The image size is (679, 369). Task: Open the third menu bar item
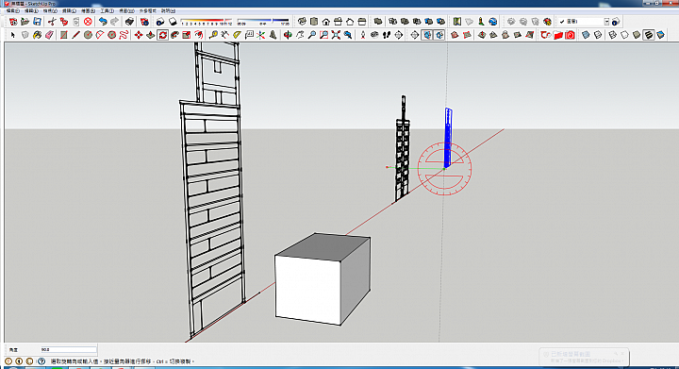coord(50,10)
